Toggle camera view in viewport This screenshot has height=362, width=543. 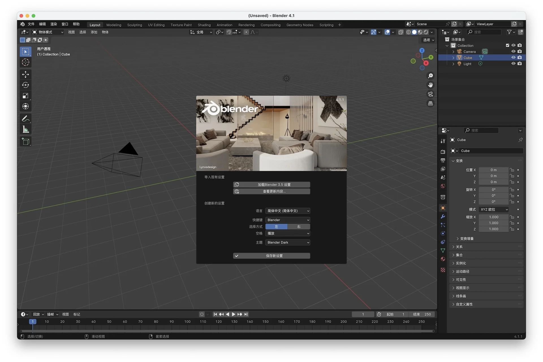[x=430, y=94]
